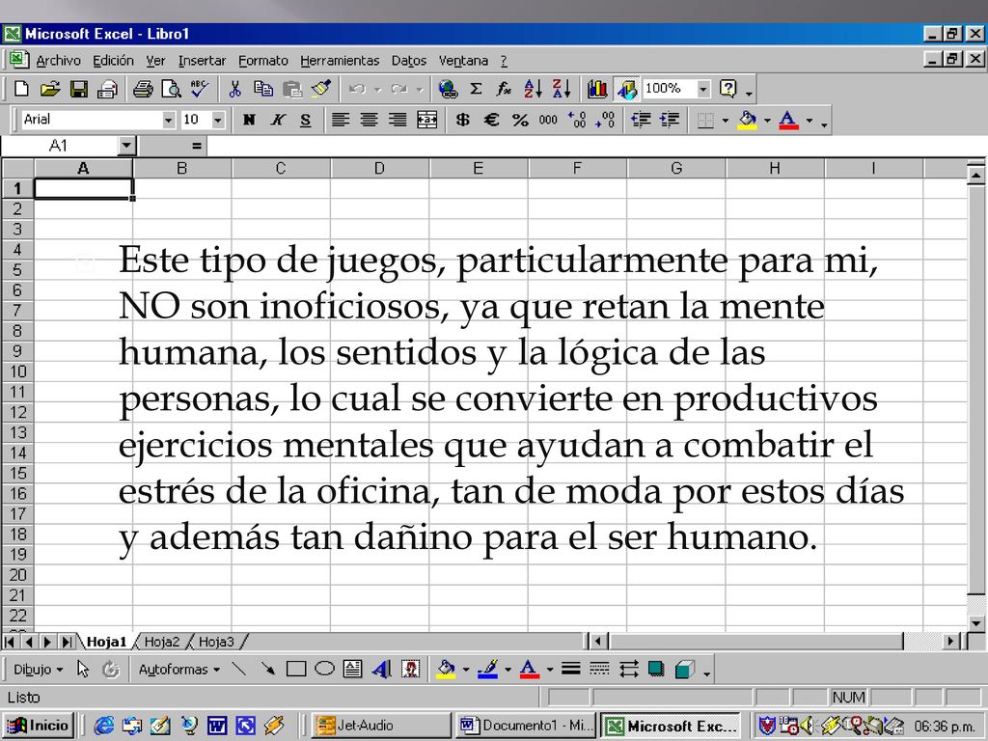Viewport: 988px width, 741px height.
Task: Select row 10 header
Action: click(17, 371)
